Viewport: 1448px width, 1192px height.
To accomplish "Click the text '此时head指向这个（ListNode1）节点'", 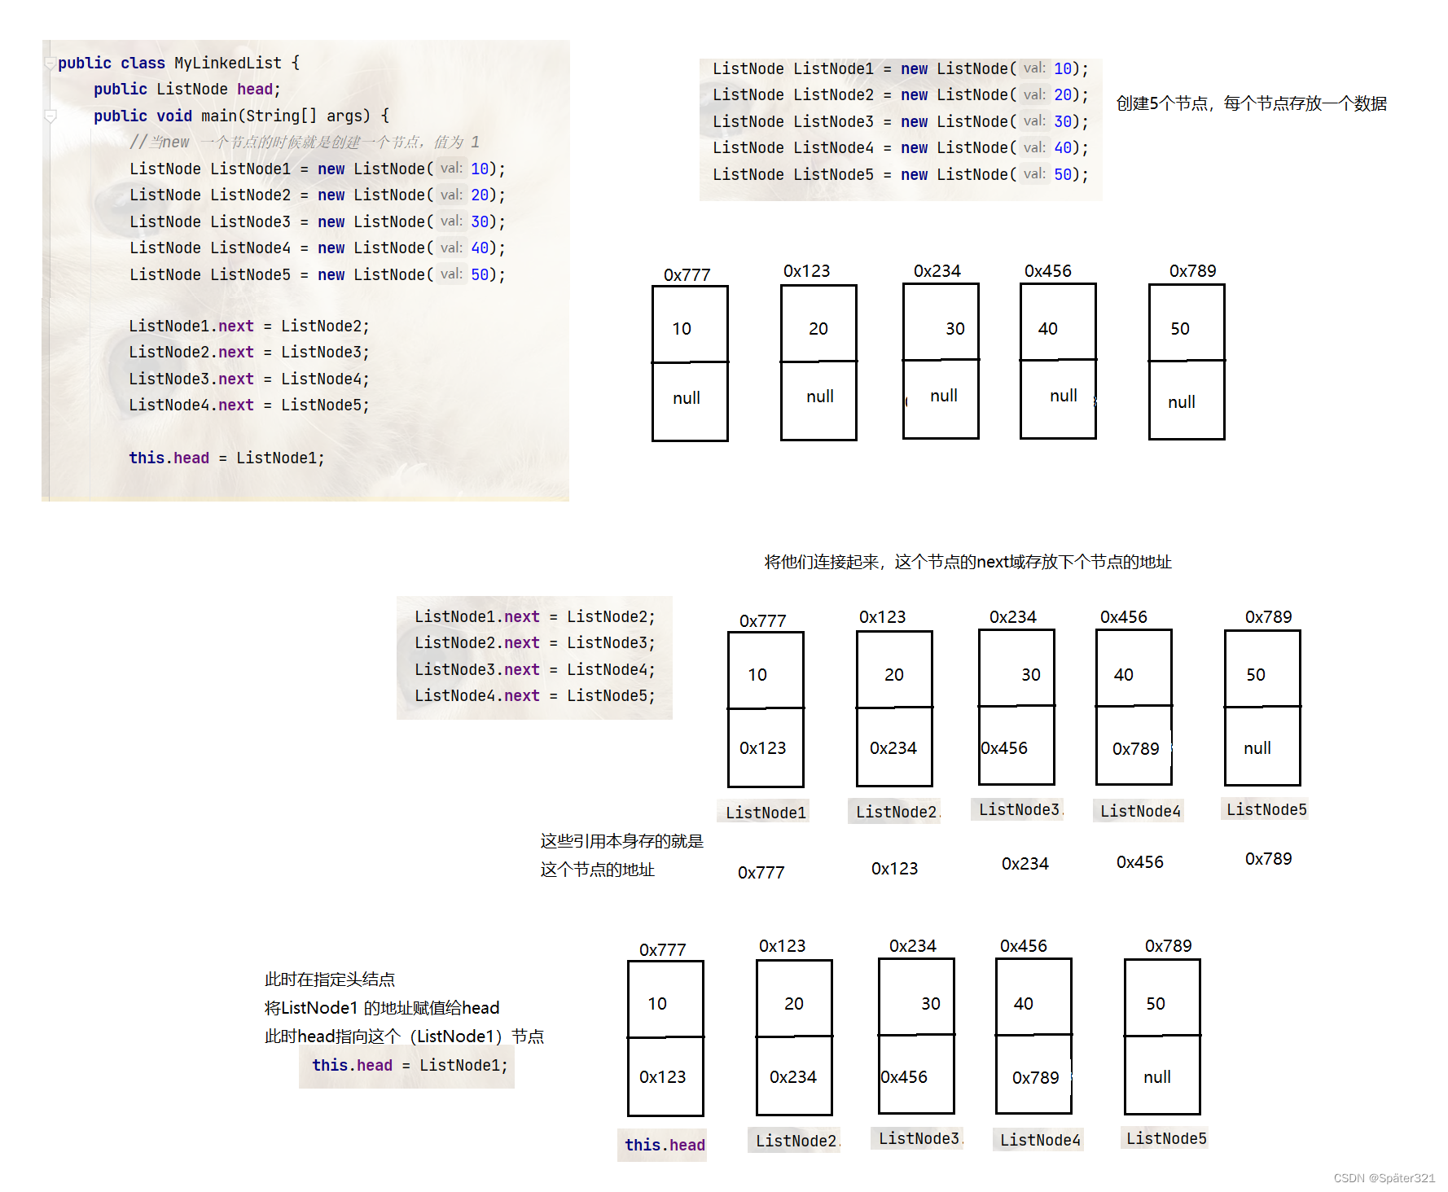I will click(x=404, y=1036).
